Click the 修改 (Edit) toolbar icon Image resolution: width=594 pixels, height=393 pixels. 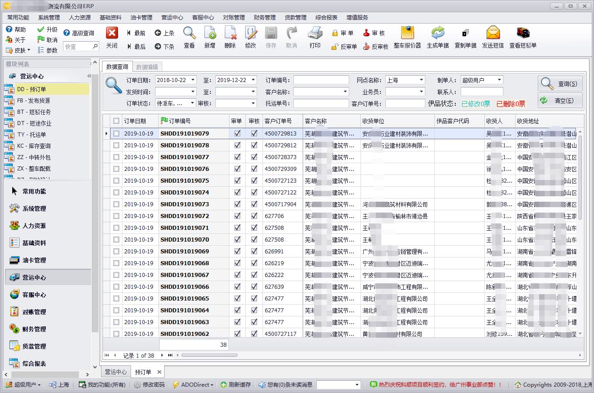point(250,34)
